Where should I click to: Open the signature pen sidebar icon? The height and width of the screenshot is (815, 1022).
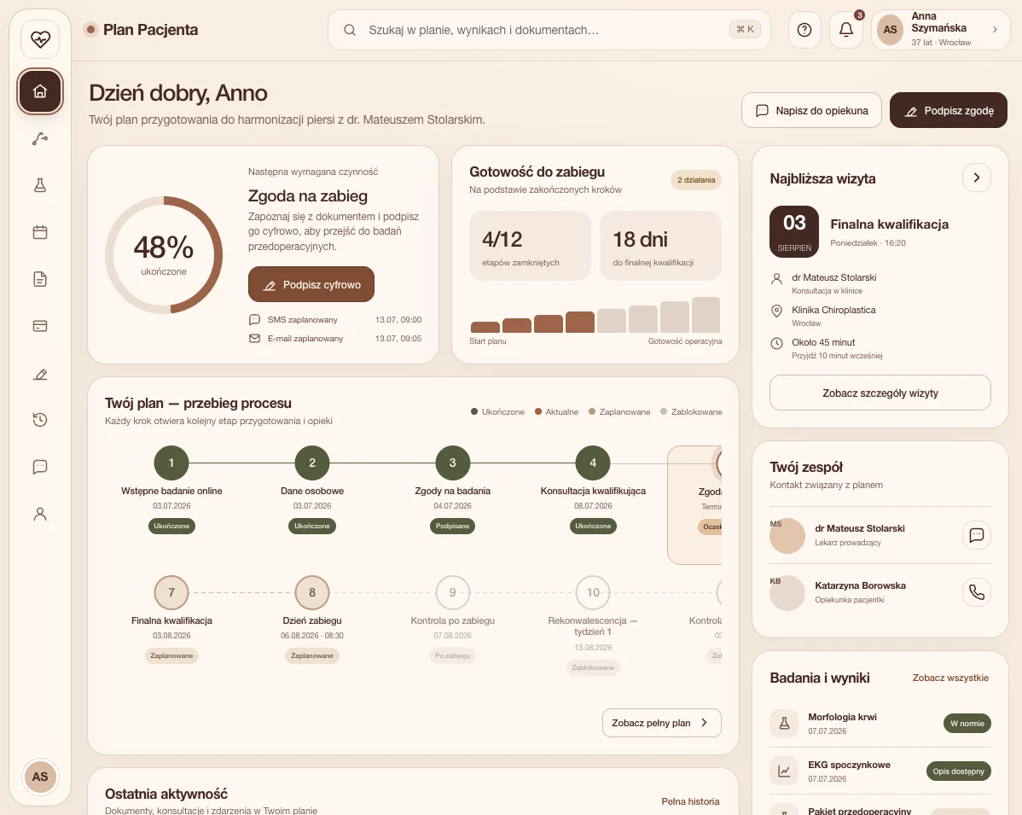40,374
